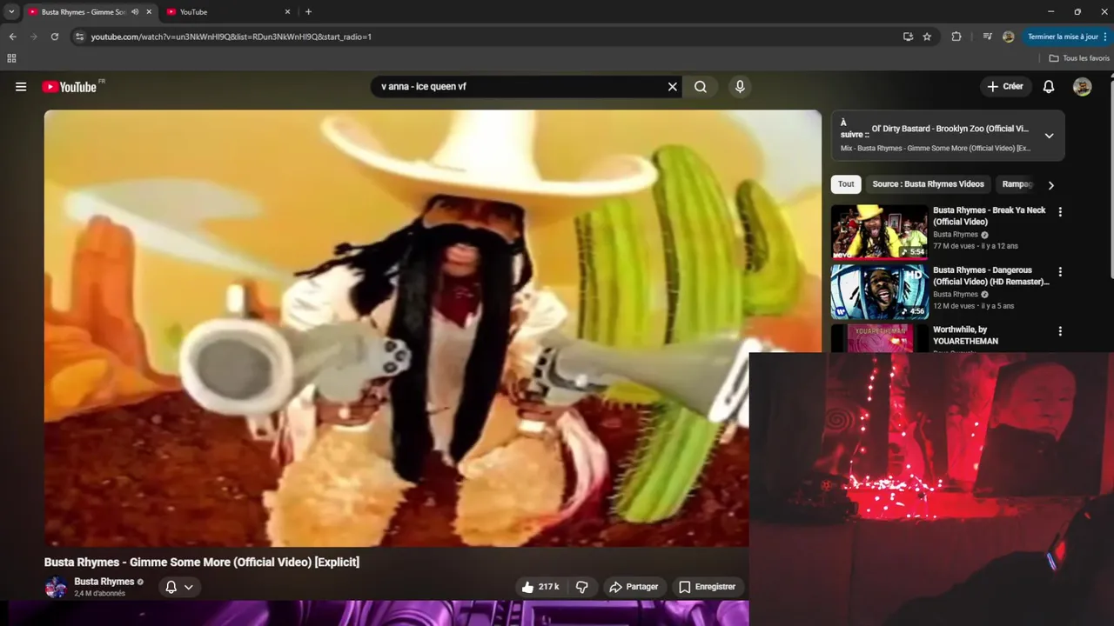
Task: Open YouTube notifications bell
Action: tap(1049, 87)
